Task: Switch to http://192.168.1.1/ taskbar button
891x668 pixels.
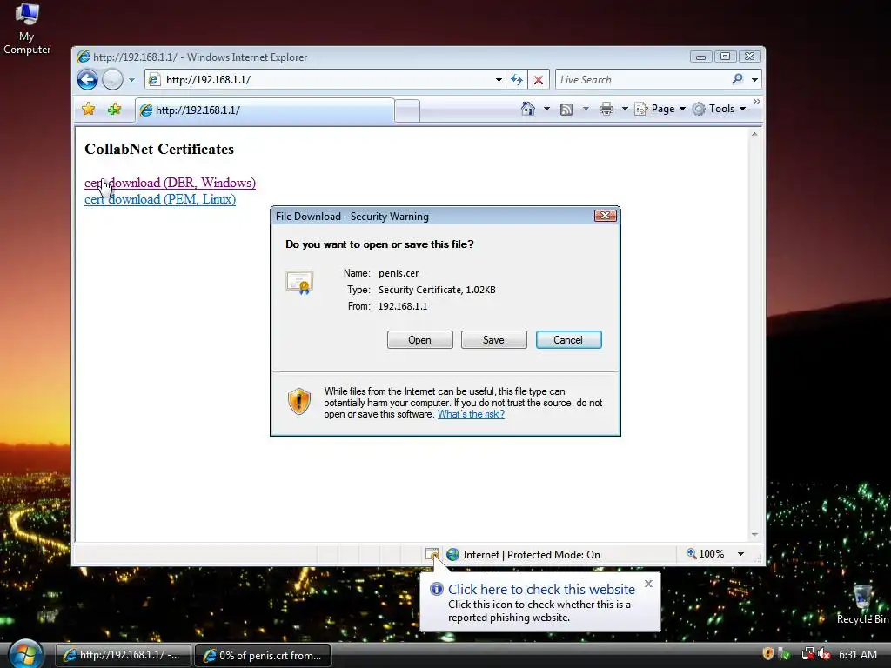Action: [123, 655]
